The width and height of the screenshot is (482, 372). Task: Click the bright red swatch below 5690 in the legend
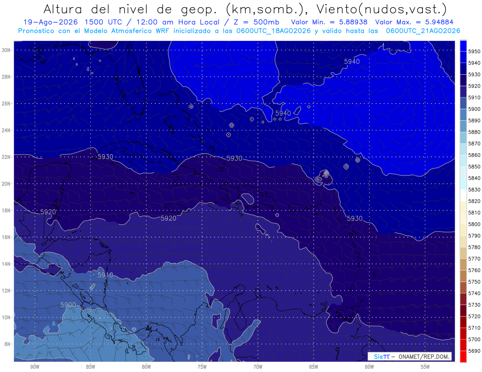click(463, 357)
